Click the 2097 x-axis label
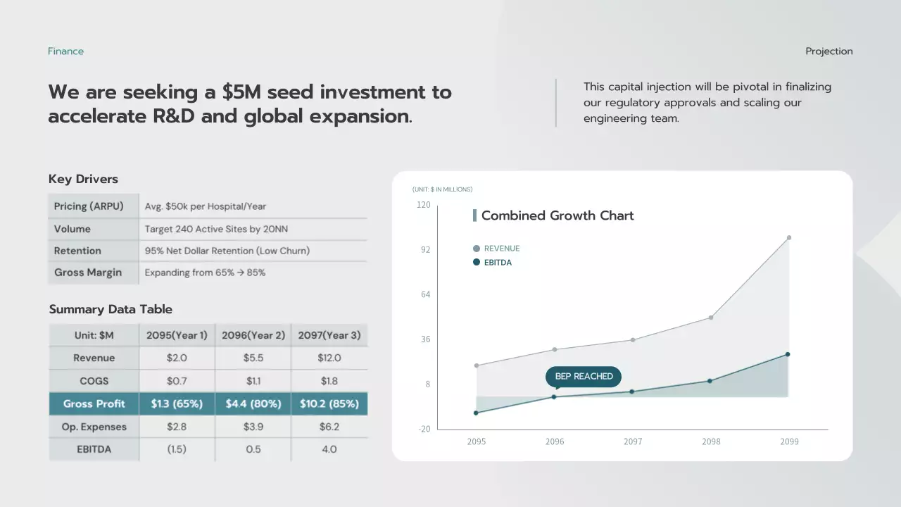The width and height of the screenshot is (901, 507). [633, 442]
